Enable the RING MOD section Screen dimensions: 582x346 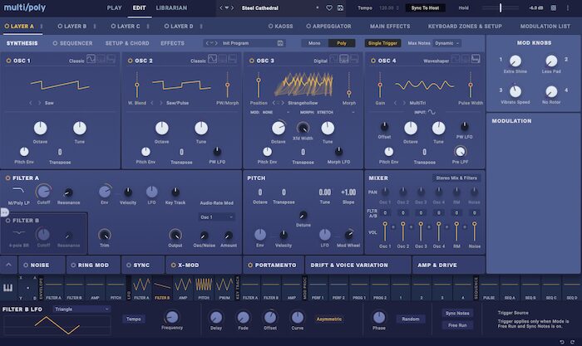(x=73, y=266)
